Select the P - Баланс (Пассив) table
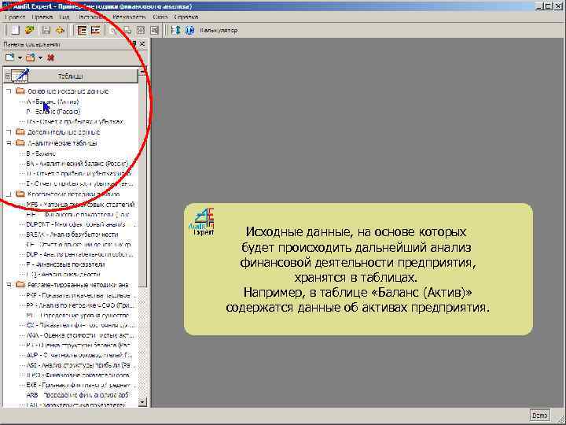 coord(53,112)
